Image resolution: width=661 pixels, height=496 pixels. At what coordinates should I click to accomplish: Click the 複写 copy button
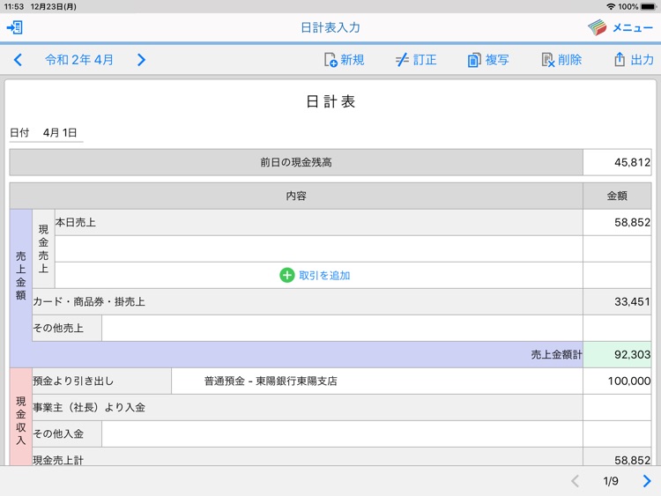(488, 60)
